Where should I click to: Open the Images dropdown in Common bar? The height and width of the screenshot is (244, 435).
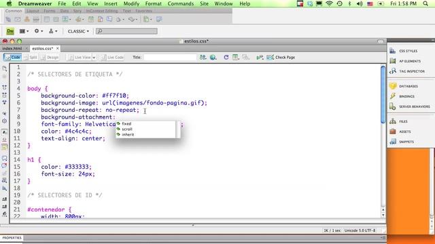[x=67, y=20]
